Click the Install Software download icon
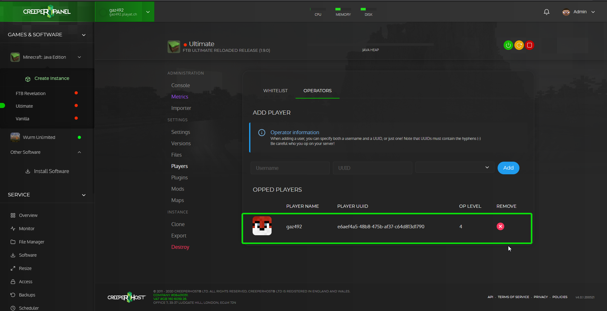The width and height of the screenshot is (607, 311). click(28, 171)
